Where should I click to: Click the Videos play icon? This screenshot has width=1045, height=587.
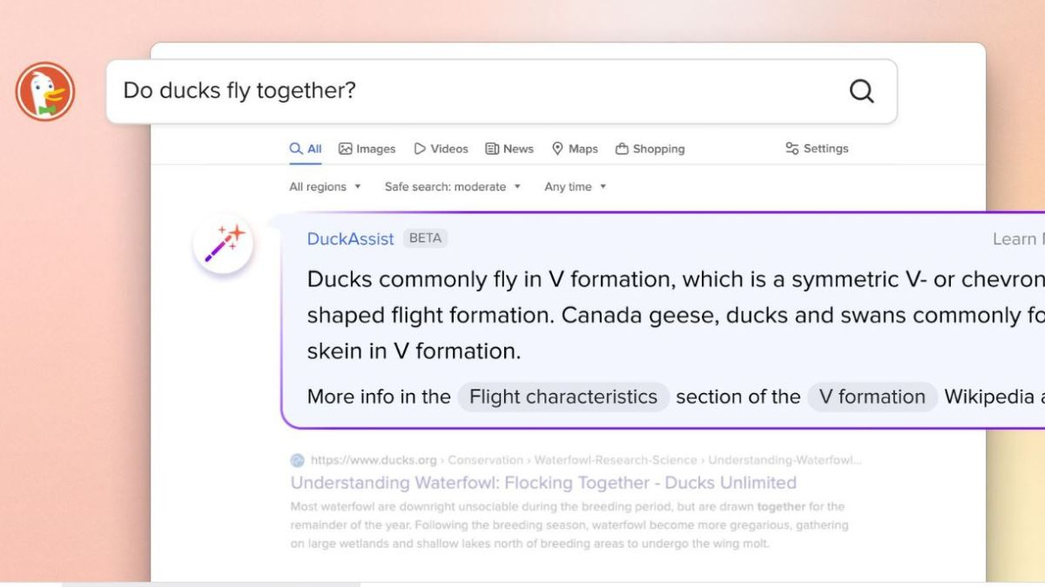click(x=421, y=148)
